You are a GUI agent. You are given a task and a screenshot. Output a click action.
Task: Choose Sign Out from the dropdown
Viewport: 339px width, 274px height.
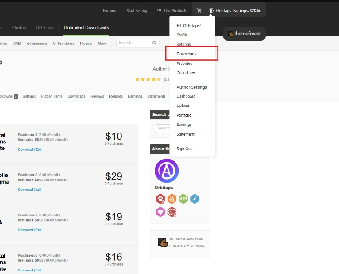pyautogui.click(x=185, y=149)
